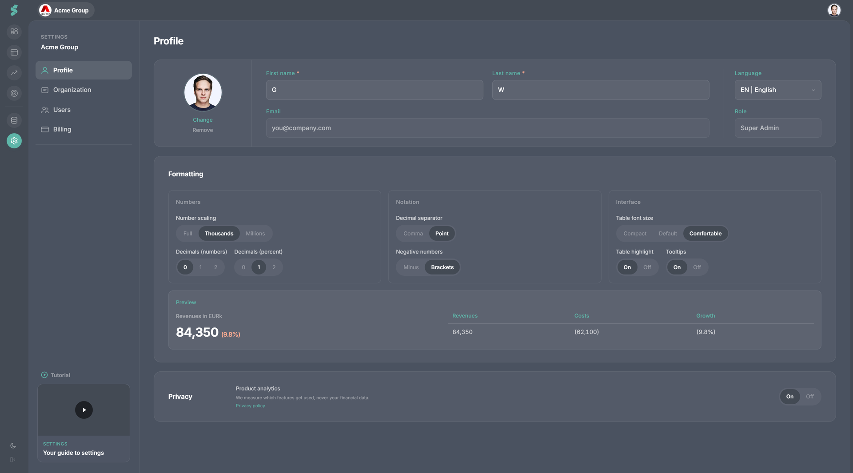The image size is (853, 473).
Task: Toggle dark mode with the moon icon
Action: coord(13,446)
